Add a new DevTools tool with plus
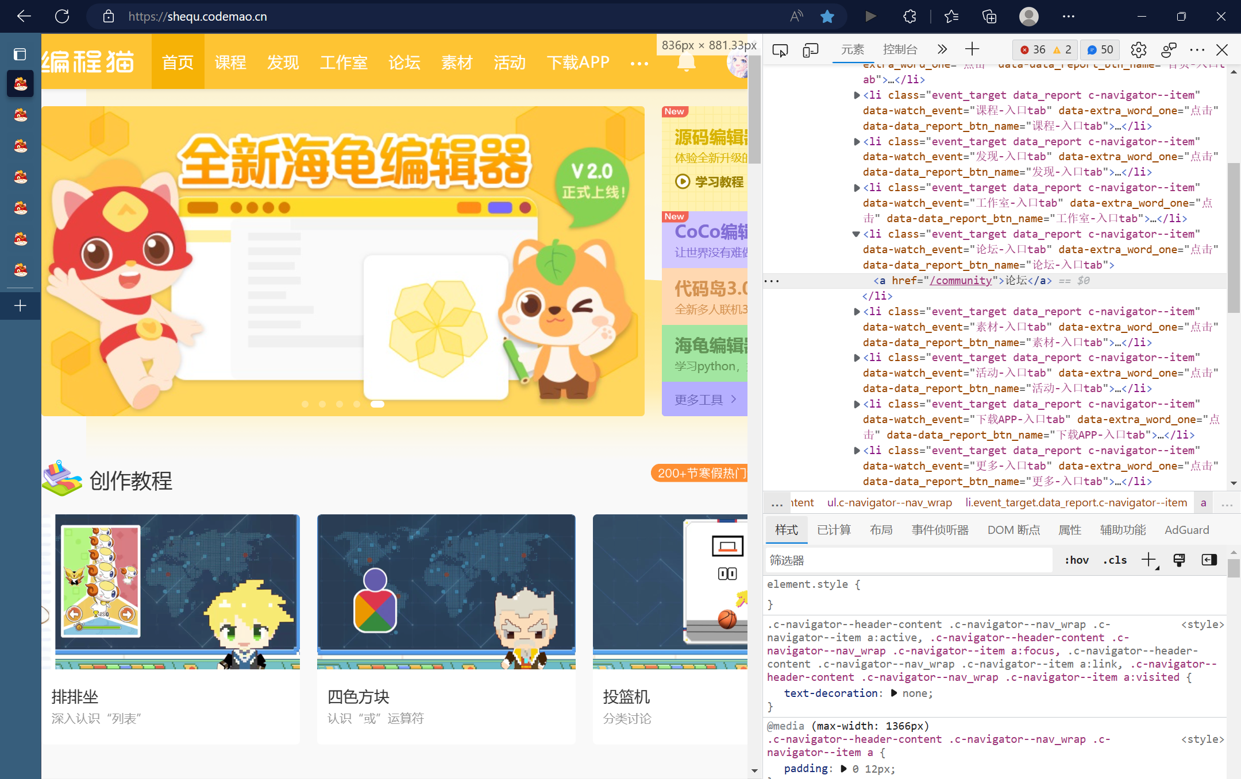The width and height of the screenshot is (1241, 779). (972, 49)
